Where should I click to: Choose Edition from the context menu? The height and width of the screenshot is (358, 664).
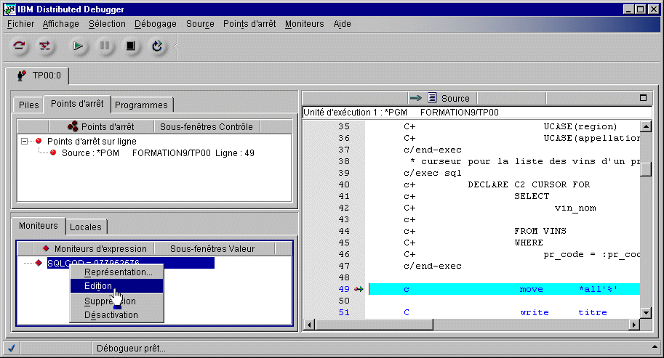coord(98,286)
